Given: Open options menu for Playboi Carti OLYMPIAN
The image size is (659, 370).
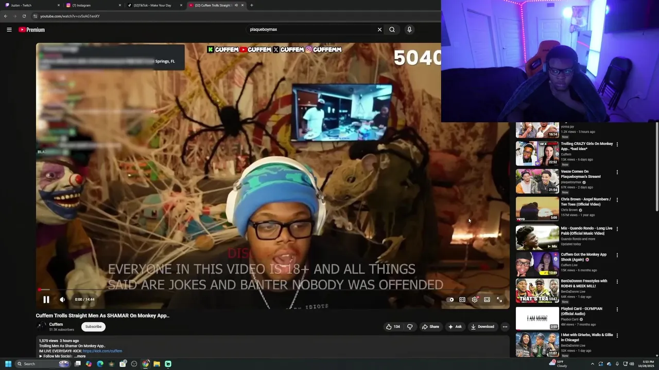Looking at the screenshot, I should click(617, 309).
